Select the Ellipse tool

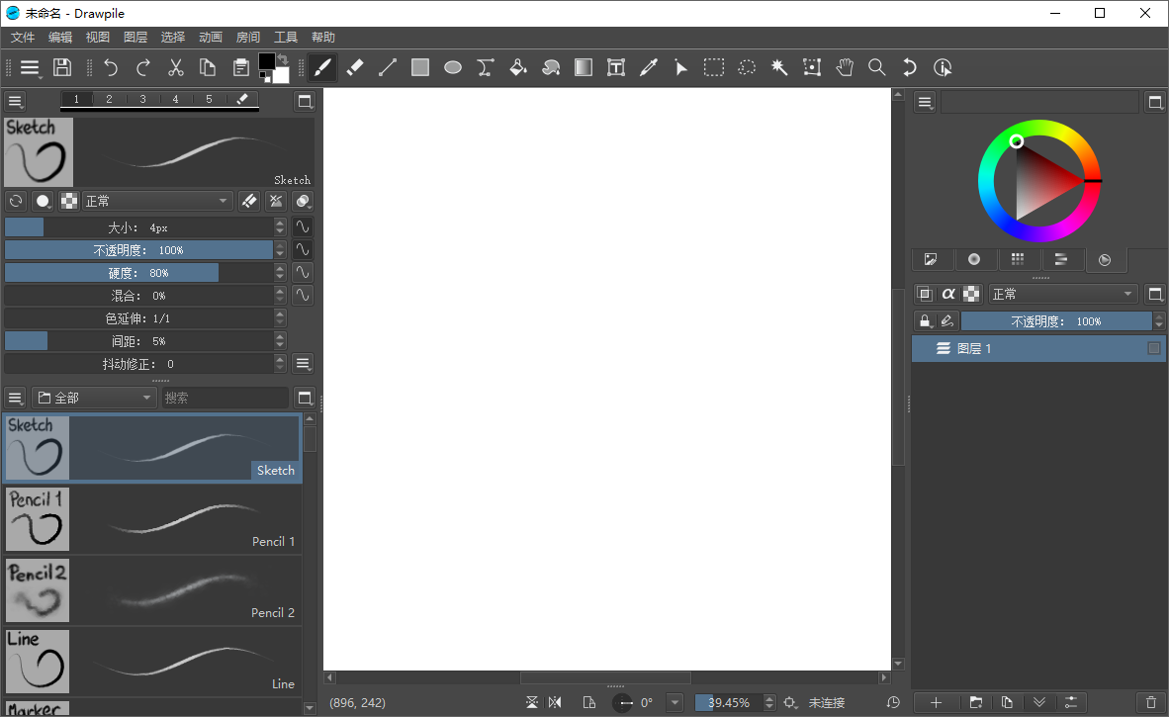[453, 68]
